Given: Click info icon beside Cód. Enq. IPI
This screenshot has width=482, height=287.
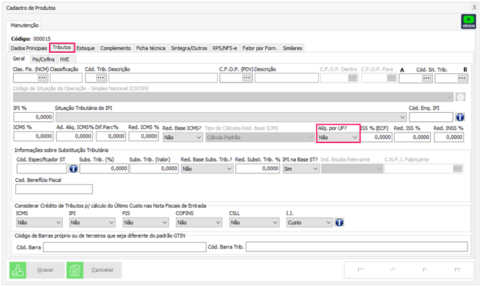Looking at the screenshot, I should (460, 117).
